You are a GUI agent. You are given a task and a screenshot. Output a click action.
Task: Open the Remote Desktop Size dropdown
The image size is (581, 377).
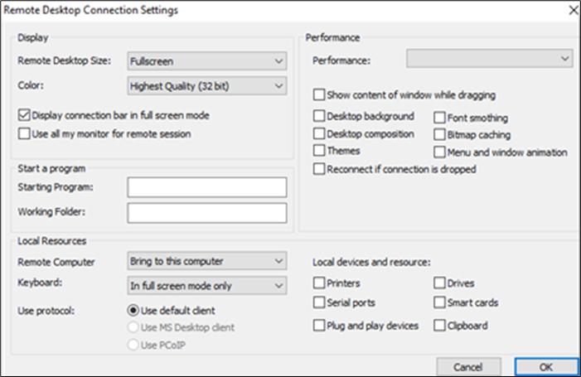(x=206, y=60)
